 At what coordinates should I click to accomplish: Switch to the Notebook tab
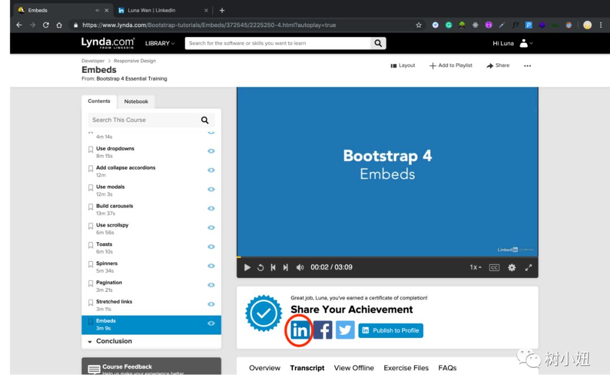pos(136,102)
